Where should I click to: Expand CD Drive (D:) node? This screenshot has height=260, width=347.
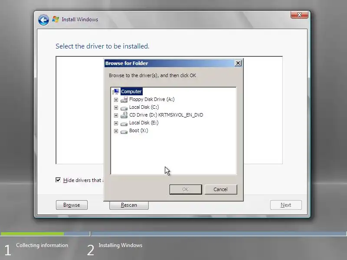116,115
